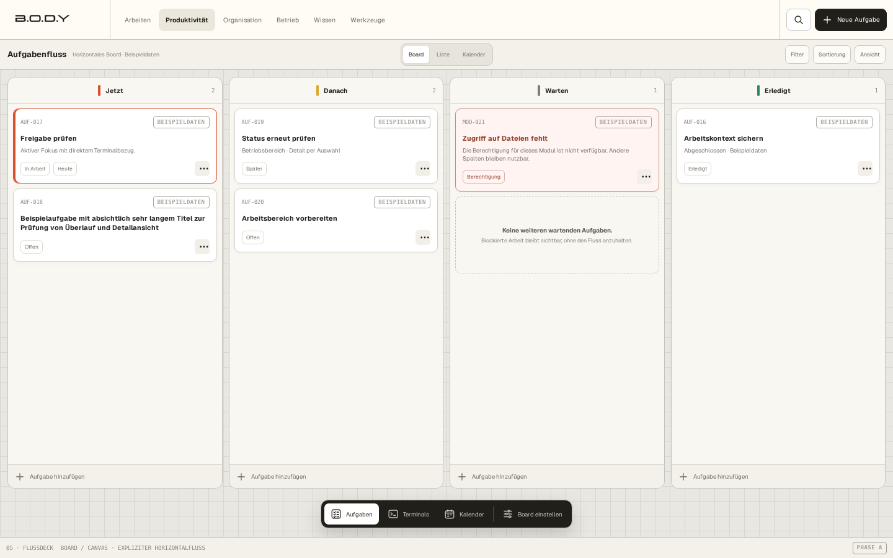The width and height of the screenshot is (893, 558).
Task: Add a task to the Erledigt column
Action: tap(778, 477)
